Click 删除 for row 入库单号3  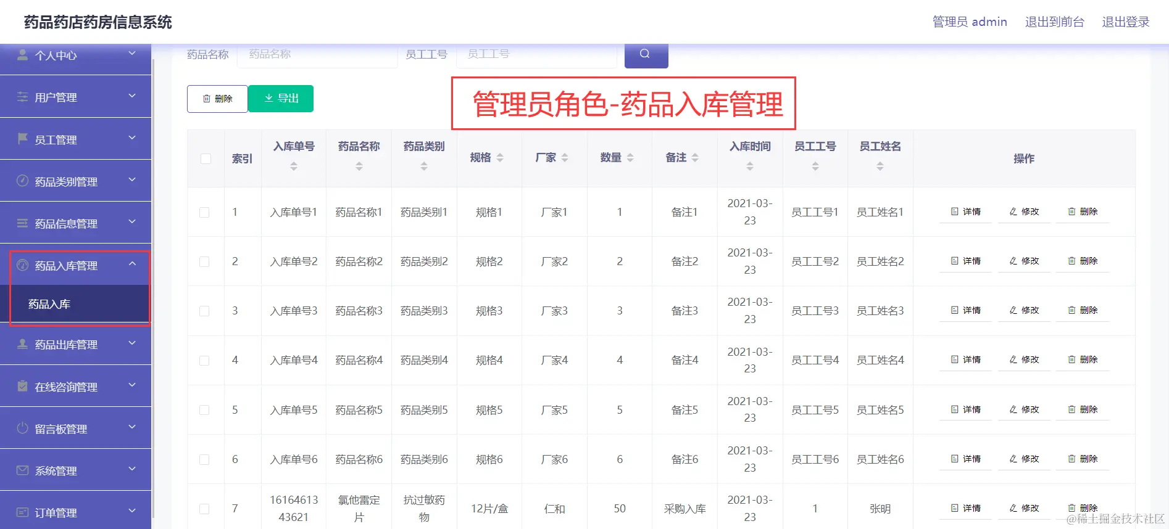tap(1083, 310)
